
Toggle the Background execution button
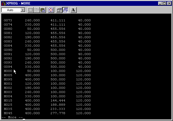click(65, 10)
